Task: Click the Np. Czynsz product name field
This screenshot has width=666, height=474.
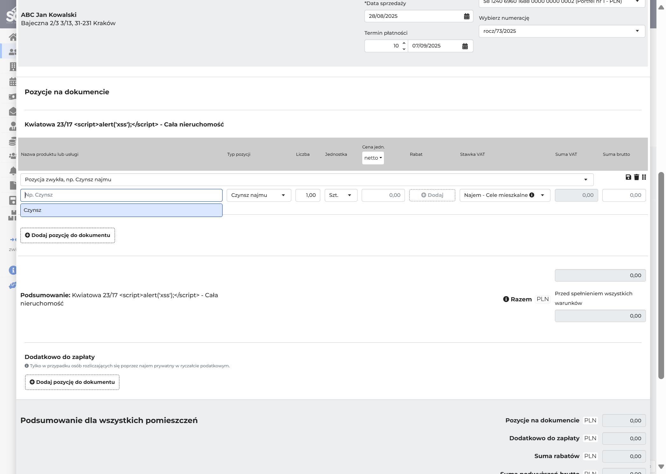Action: pyautogui.click(x=121, y=195)
